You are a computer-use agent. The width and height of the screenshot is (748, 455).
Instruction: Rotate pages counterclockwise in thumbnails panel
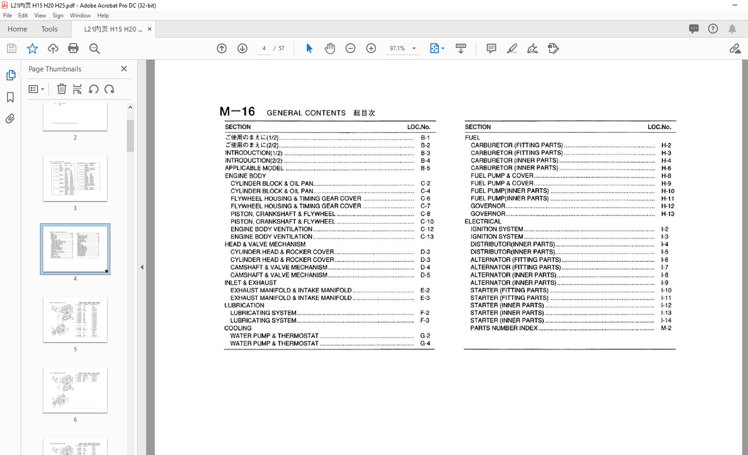tap(93, 89)
